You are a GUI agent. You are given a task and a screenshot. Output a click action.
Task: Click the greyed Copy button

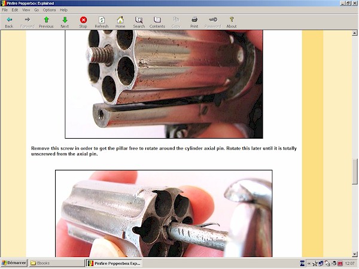(176, 22)
